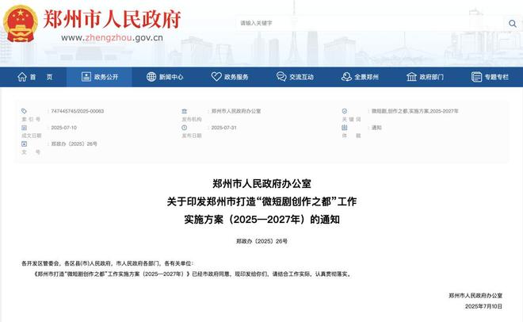Viewport: 523px width, 322px height.
Task: Click 郑州市人民政府办公室 in metadata box
Action: 236,111
